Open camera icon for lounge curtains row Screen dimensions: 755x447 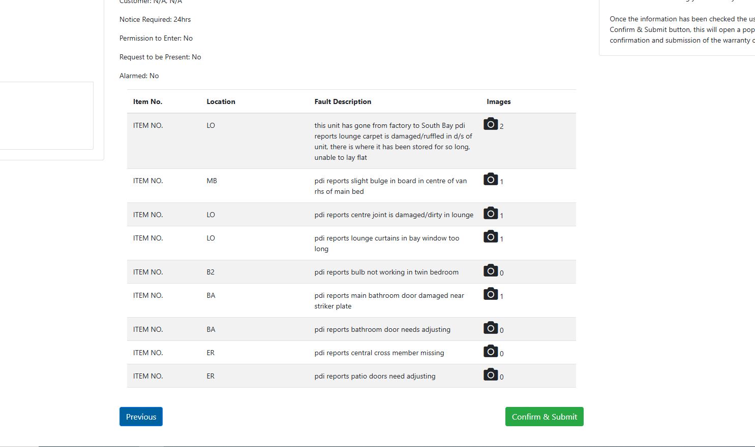coord(490,237)
